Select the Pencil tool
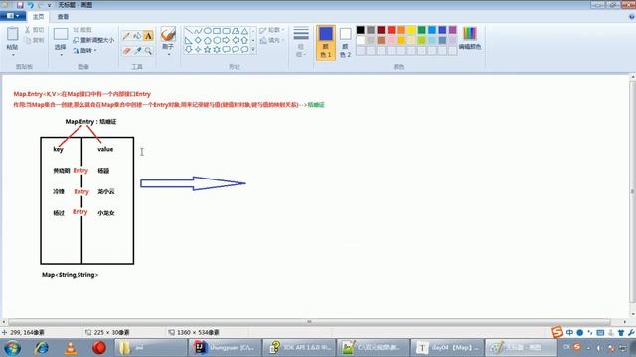 click(126, 36)
